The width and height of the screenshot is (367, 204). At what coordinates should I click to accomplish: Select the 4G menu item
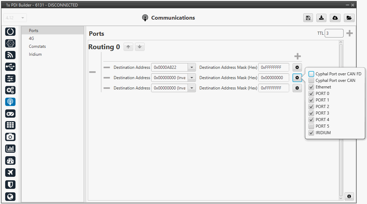[x=31, y=39]
